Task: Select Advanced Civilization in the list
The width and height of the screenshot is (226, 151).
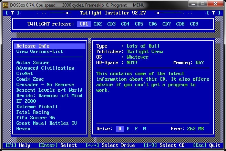Action: click(x=45, y=68)
